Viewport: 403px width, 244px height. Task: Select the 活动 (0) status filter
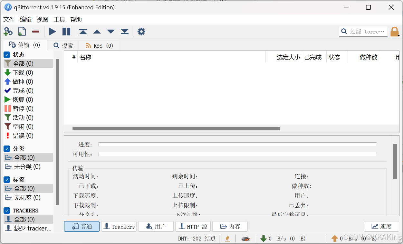pyautogui.click(x=28, y=118)
